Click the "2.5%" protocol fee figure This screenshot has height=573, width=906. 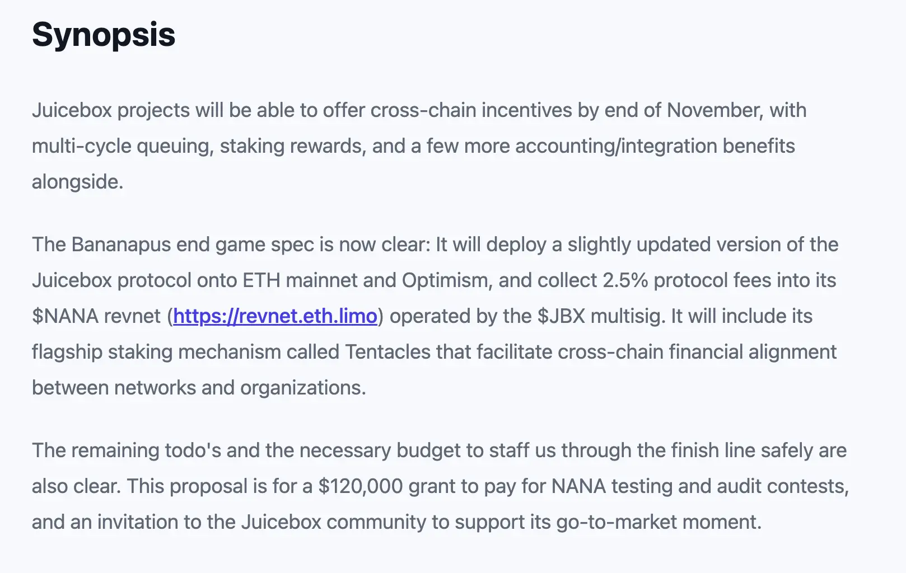[x=625, y=280]
